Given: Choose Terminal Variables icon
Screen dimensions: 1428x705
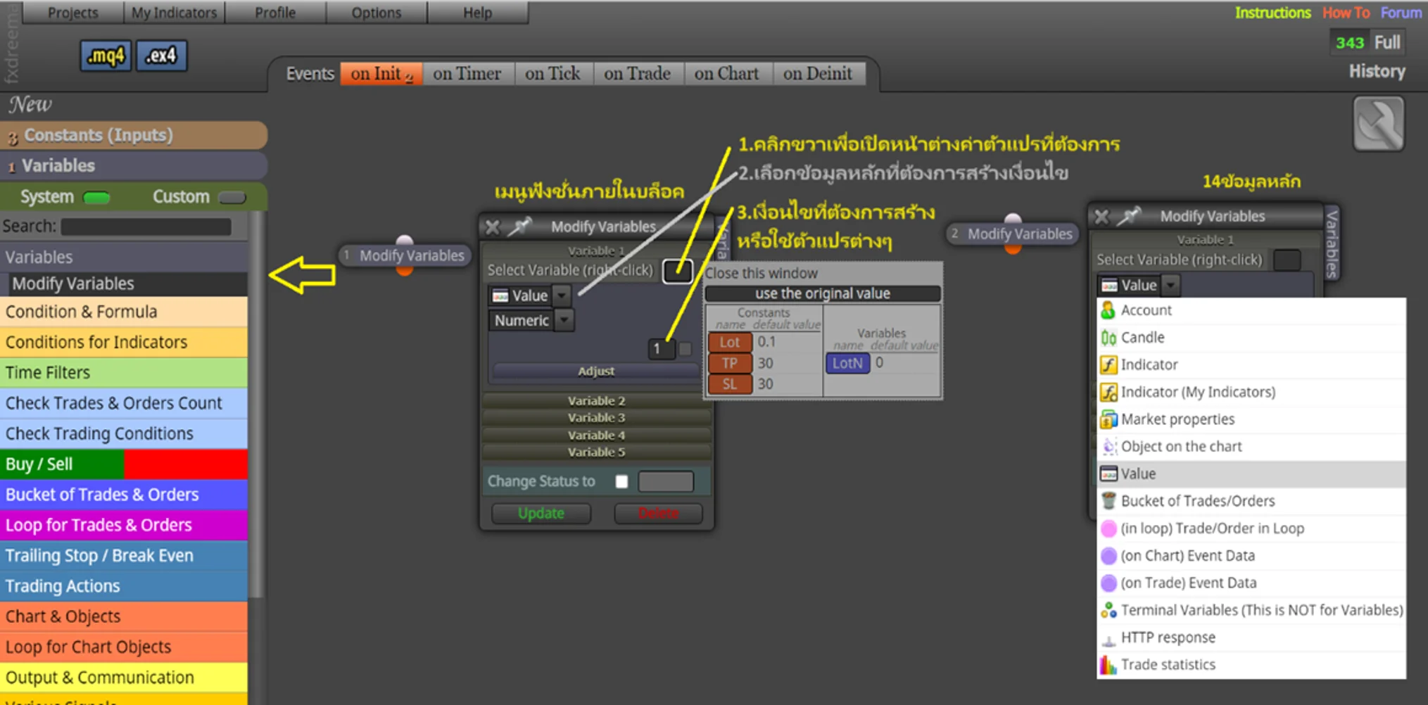Looking at the screenshot, I should pos(1108,610).
